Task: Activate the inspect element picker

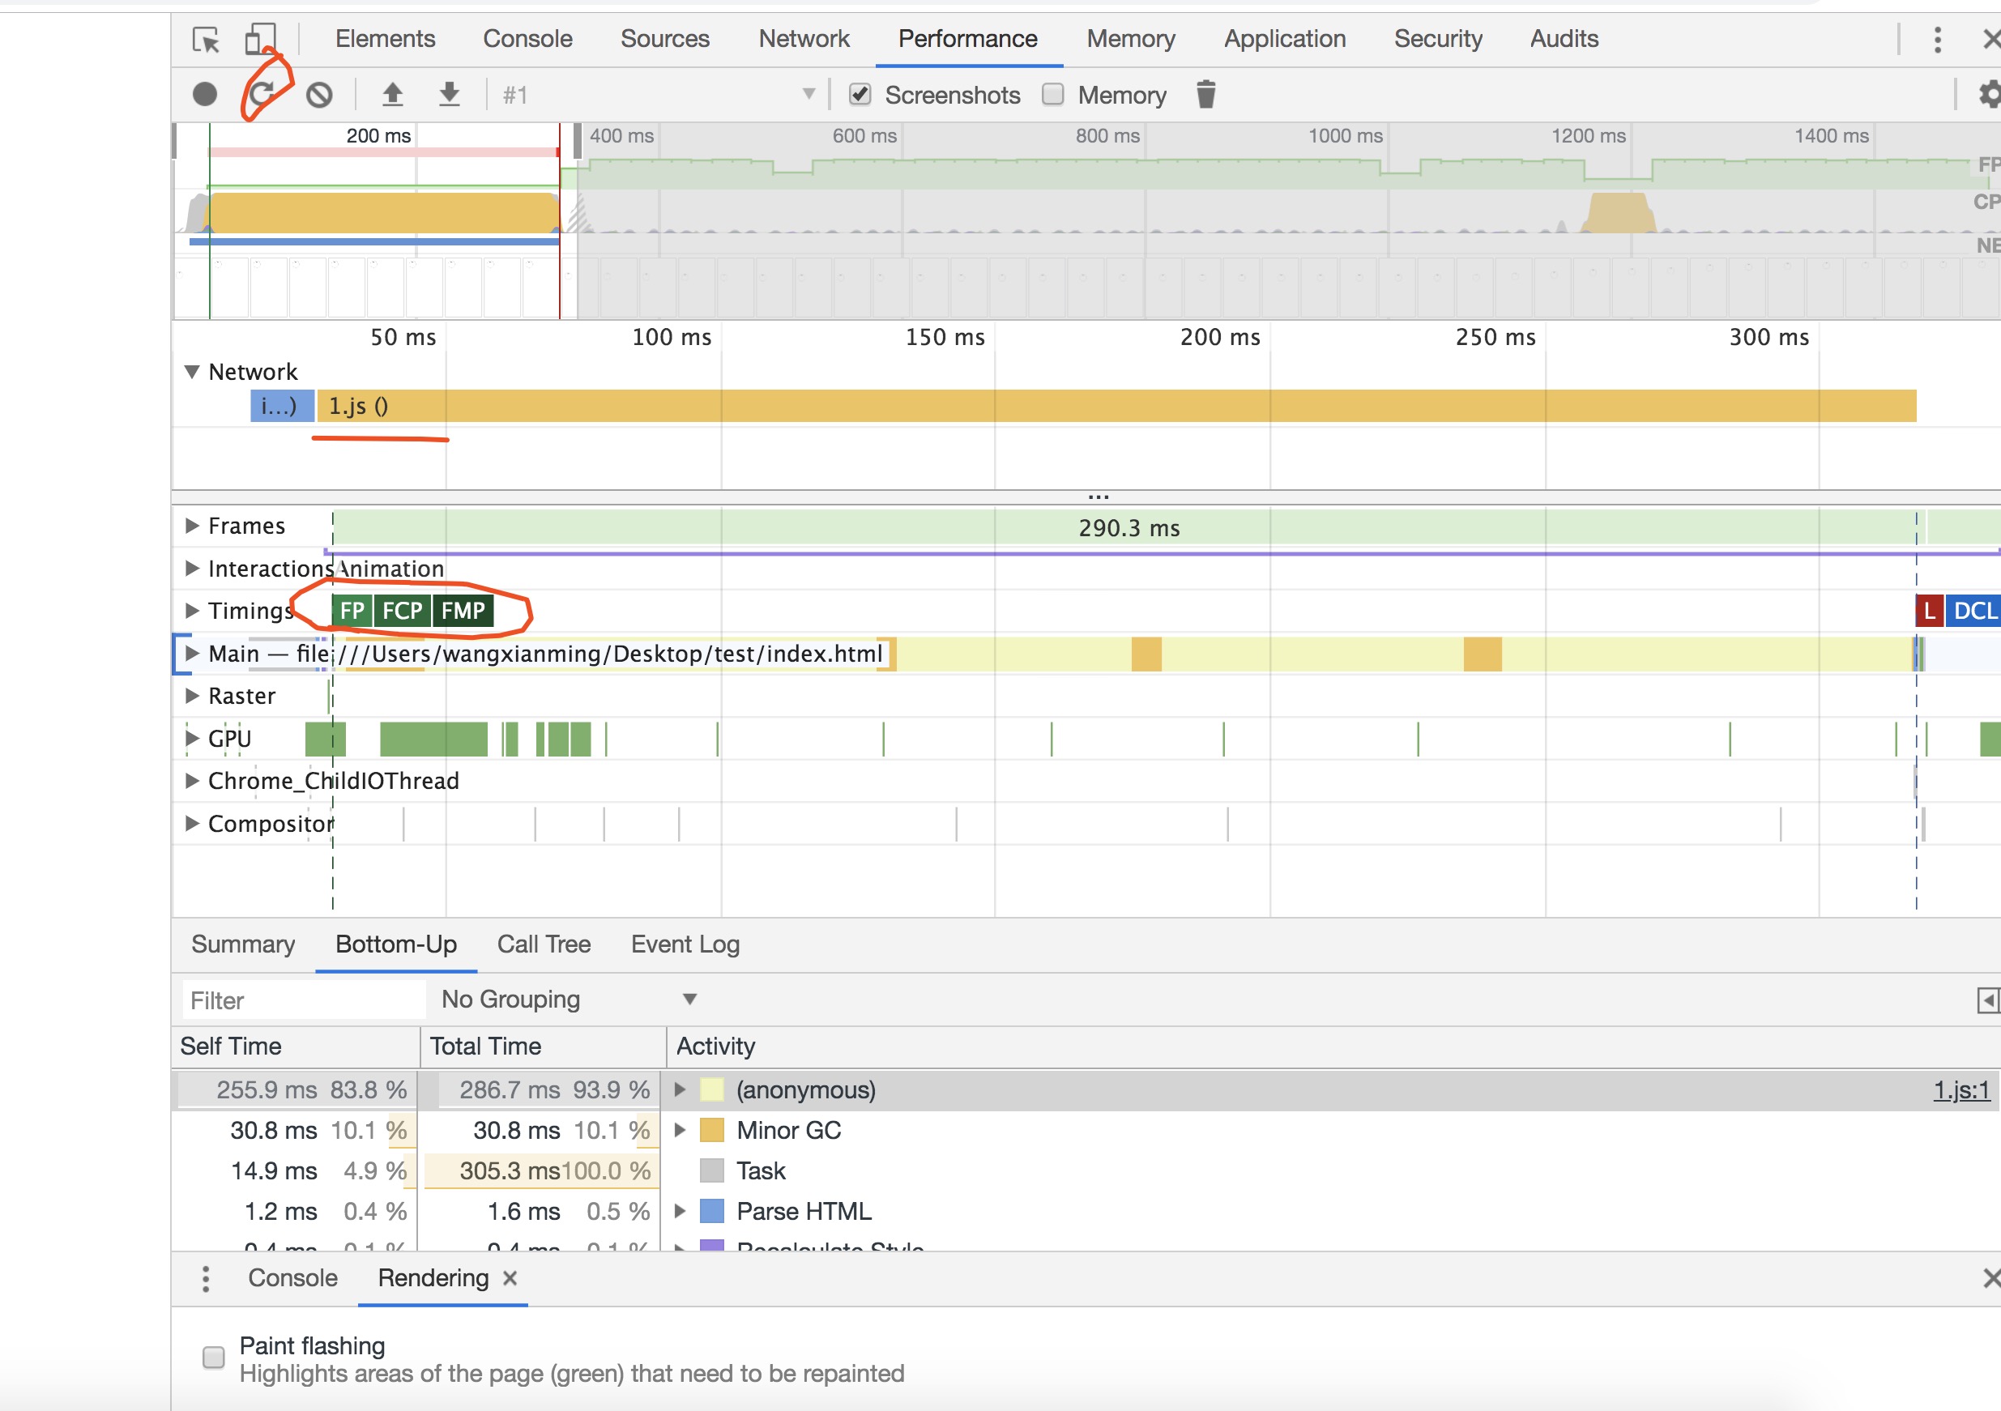Action: coord(206,40)
